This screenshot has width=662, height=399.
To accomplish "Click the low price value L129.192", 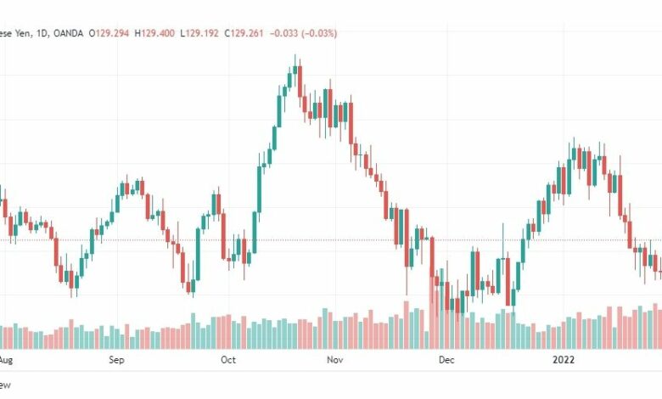I will pyautogui.click(x=199, y=33).
